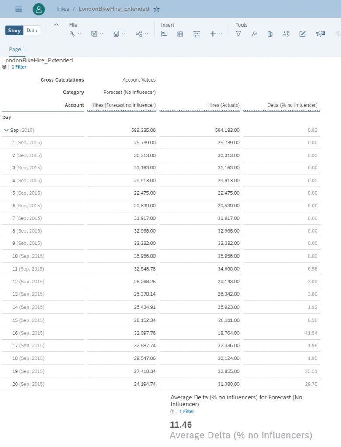Viewport: 341px width, 447px height.
Task: Click the Day dimension header
Action: (x=7, y=117)
